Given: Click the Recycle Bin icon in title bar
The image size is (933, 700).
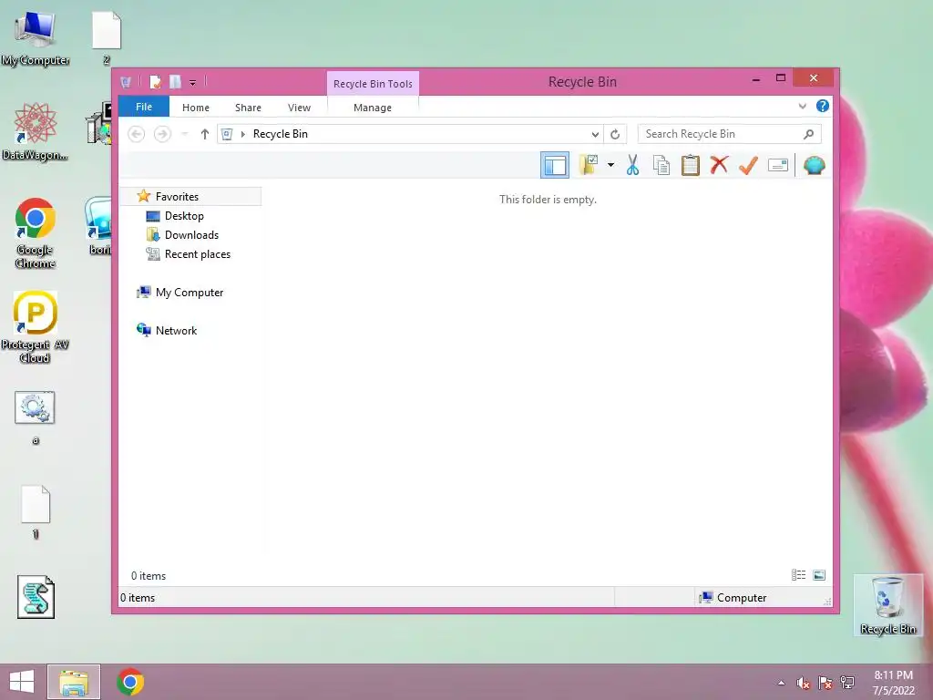Looking at the screenshot, I should [126, 81].
